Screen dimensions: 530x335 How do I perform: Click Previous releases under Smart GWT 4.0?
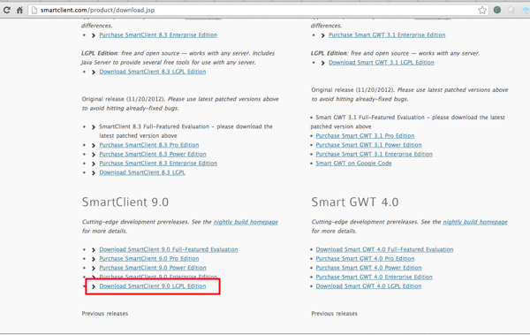(x=334, y=313)
